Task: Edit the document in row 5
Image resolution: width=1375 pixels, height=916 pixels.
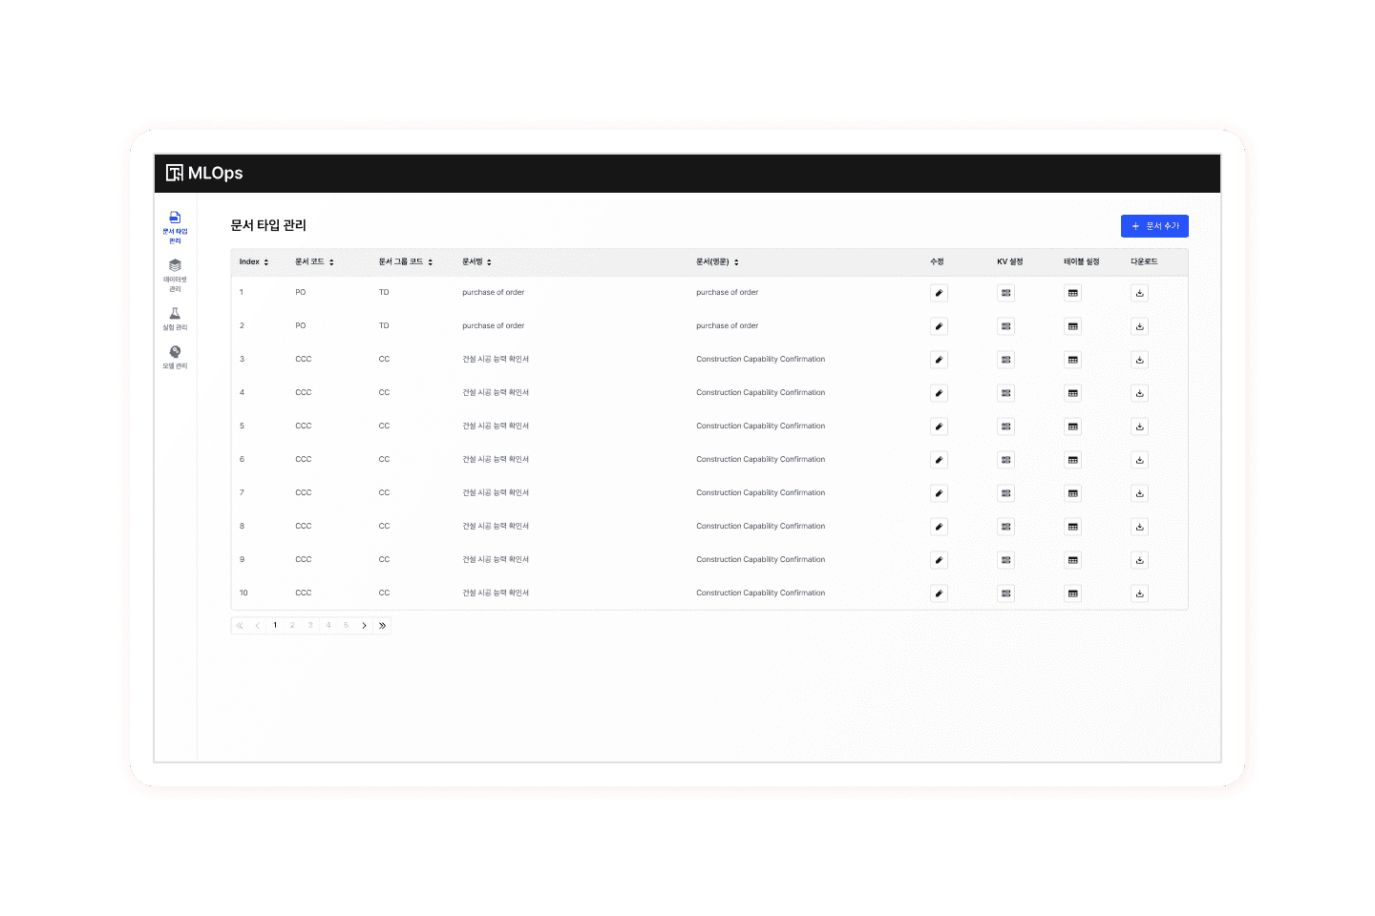Action: [940, 427]
